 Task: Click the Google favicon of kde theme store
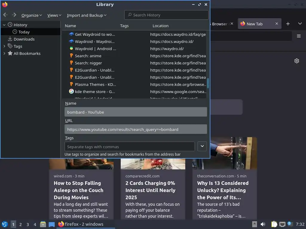tap(71, 91)
